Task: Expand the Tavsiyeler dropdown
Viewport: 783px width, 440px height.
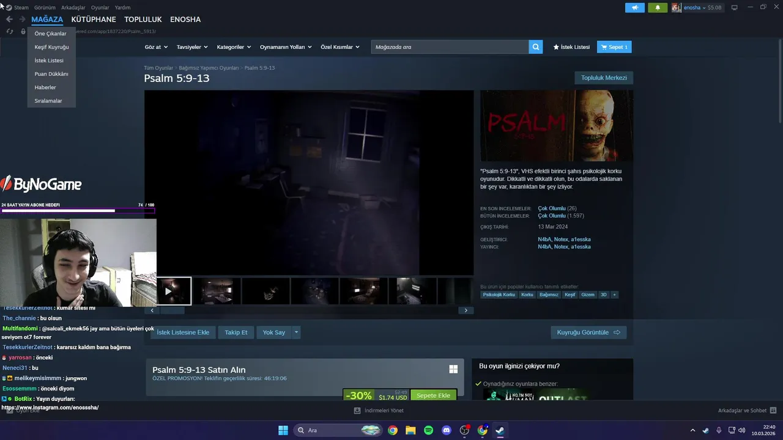Action: click(x=192, y=47)
